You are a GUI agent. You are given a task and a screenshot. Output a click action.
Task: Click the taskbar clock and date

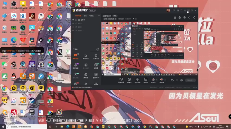[220, 127]
